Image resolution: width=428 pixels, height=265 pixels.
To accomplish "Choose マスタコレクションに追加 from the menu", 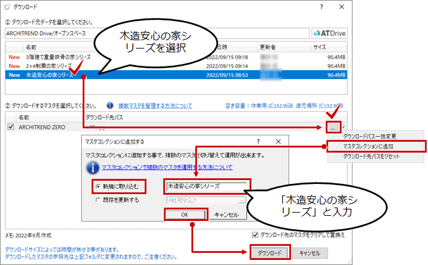I will [x=376, y=146].
